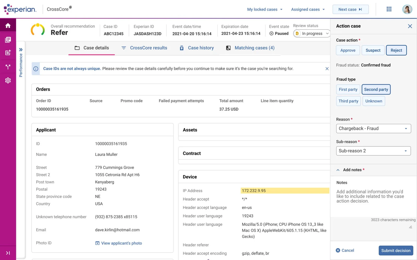The width and height of the screenshot is (417, 260).
Task: Go to the Next case
Action: (351, 9)
